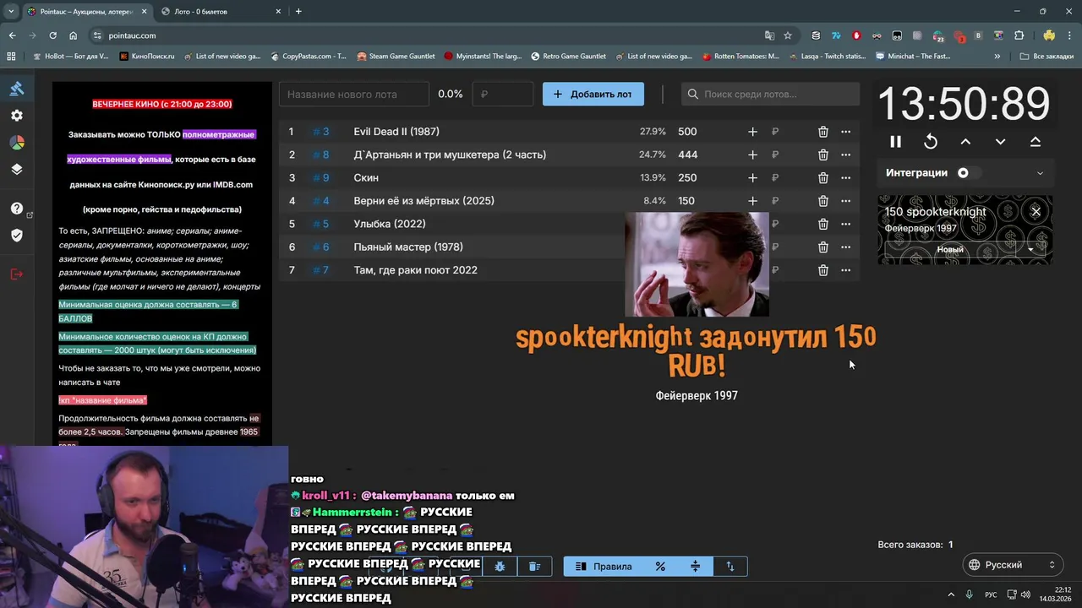Decrease timer with the down chevron
This screenshot has height=608, width=1082.
(x=1000, y=142)
